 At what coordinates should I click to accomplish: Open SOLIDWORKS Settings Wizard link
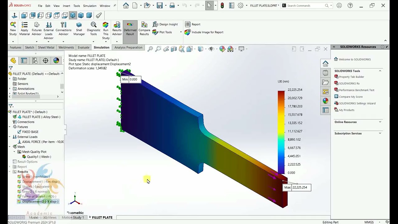tap(357, 103)
